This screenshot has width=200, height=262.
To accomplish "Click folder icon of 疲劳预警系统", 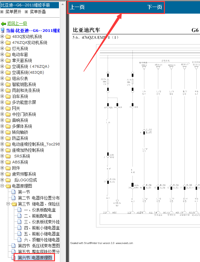I will [x=8, y=174].
